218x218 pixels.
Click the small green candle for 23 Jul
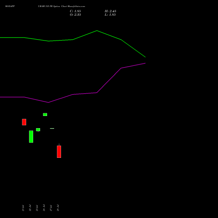coord(38,130)
